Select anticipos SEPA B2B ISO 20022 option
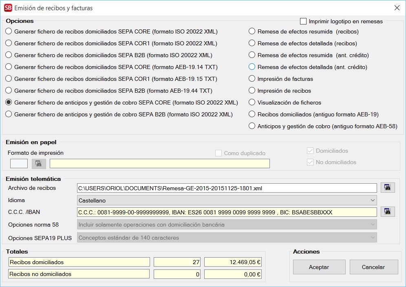This screenshot has width=406, height=287. coord(9,114)
